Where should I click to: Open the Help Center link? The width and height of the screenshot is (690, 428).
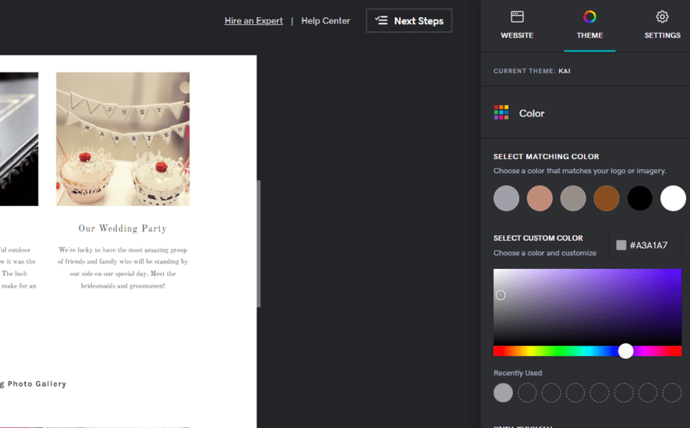point(325,20)
